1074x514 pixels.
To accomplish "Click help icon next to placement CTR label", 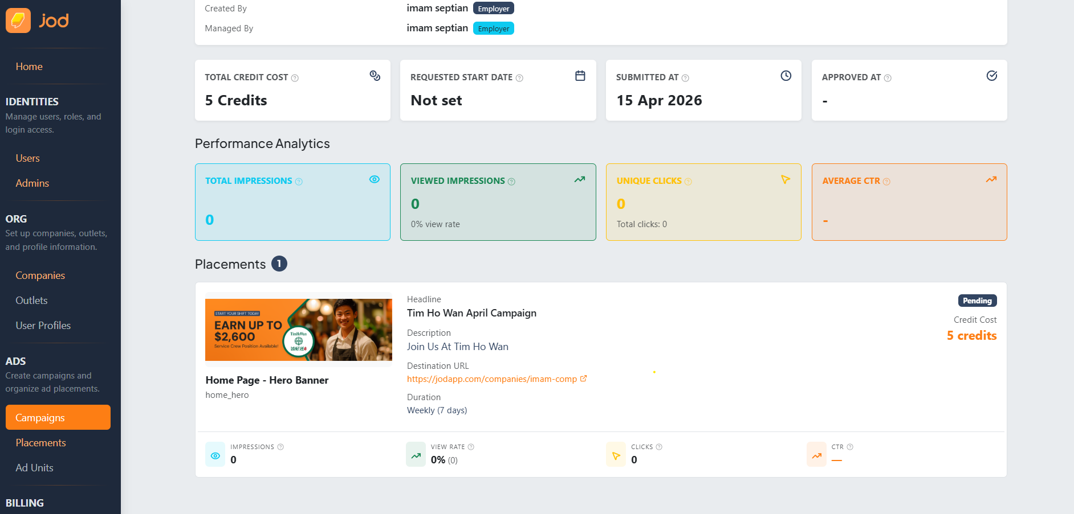I will [x=850, y=447].
